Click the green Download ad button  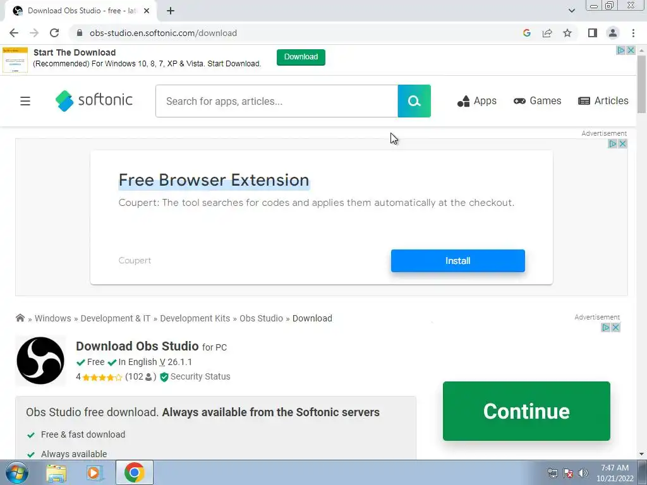[x=301, y=57]
